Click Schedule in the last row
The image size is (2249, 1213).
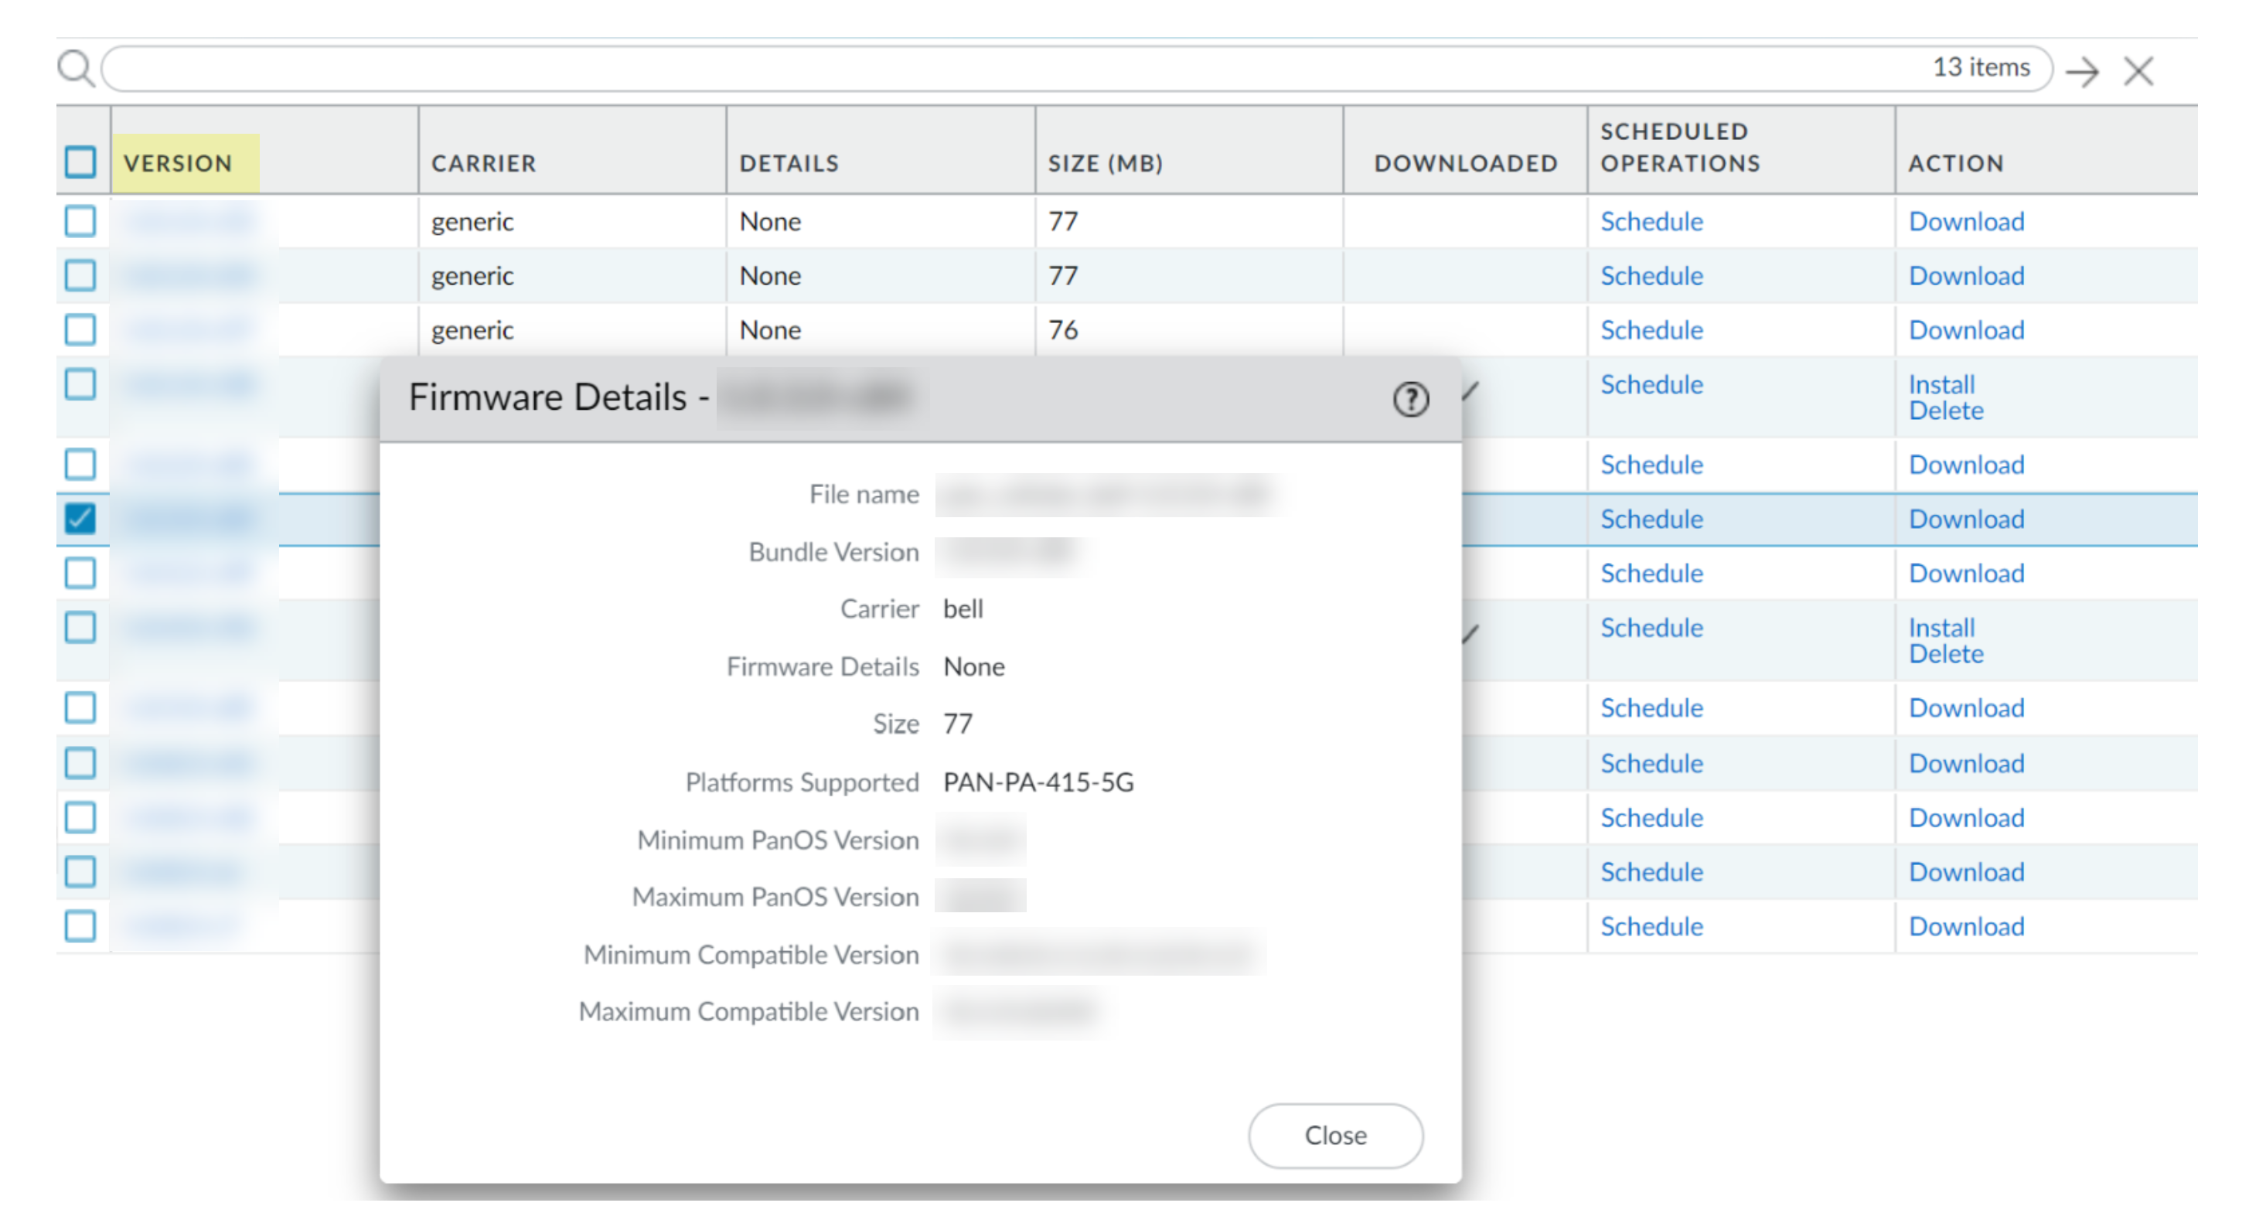[1651, 926]
